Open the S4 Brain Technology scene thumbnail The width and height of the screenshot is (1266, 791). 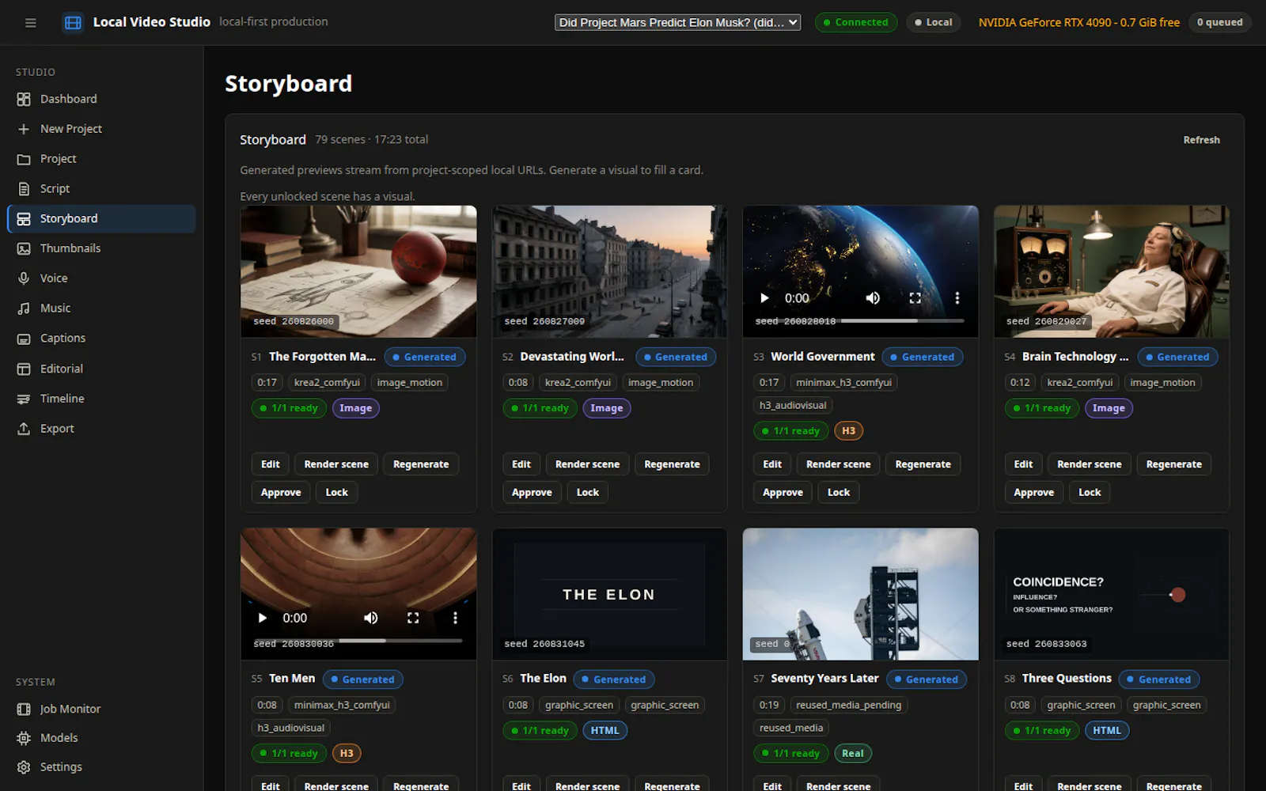(1112, 271)
